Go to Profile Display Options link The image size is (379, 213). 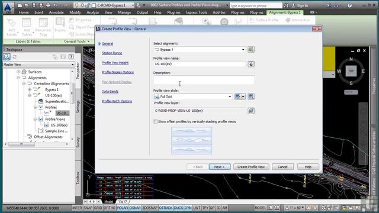pos(118,72)
